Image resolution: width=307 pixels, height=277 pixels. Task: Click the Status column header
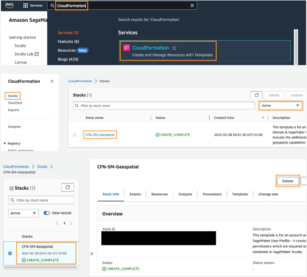pos(160,118)
